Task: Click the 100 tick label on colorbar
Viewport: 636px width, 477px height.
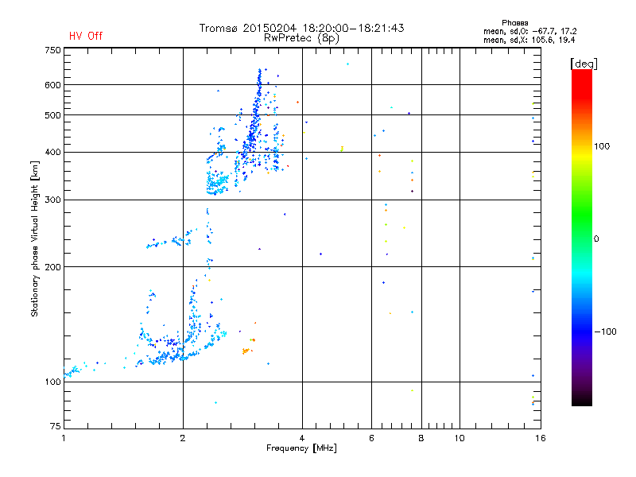Action: point(602,146)
